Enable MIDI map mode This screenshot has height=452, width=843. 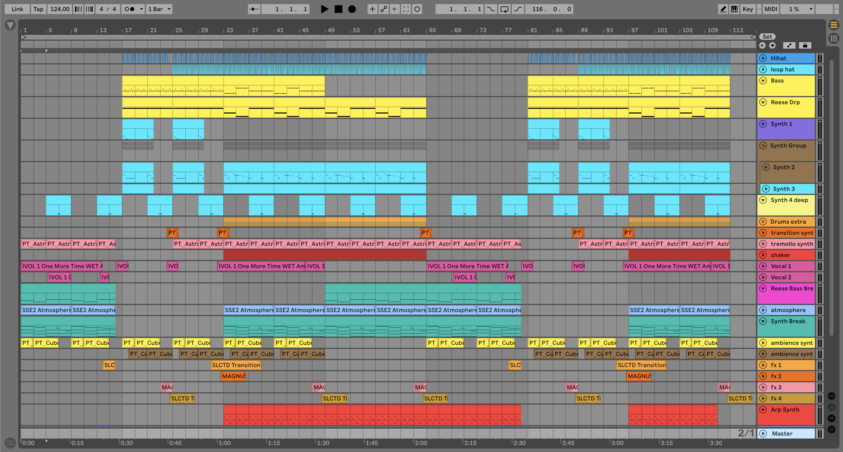(x=770, y=9)
